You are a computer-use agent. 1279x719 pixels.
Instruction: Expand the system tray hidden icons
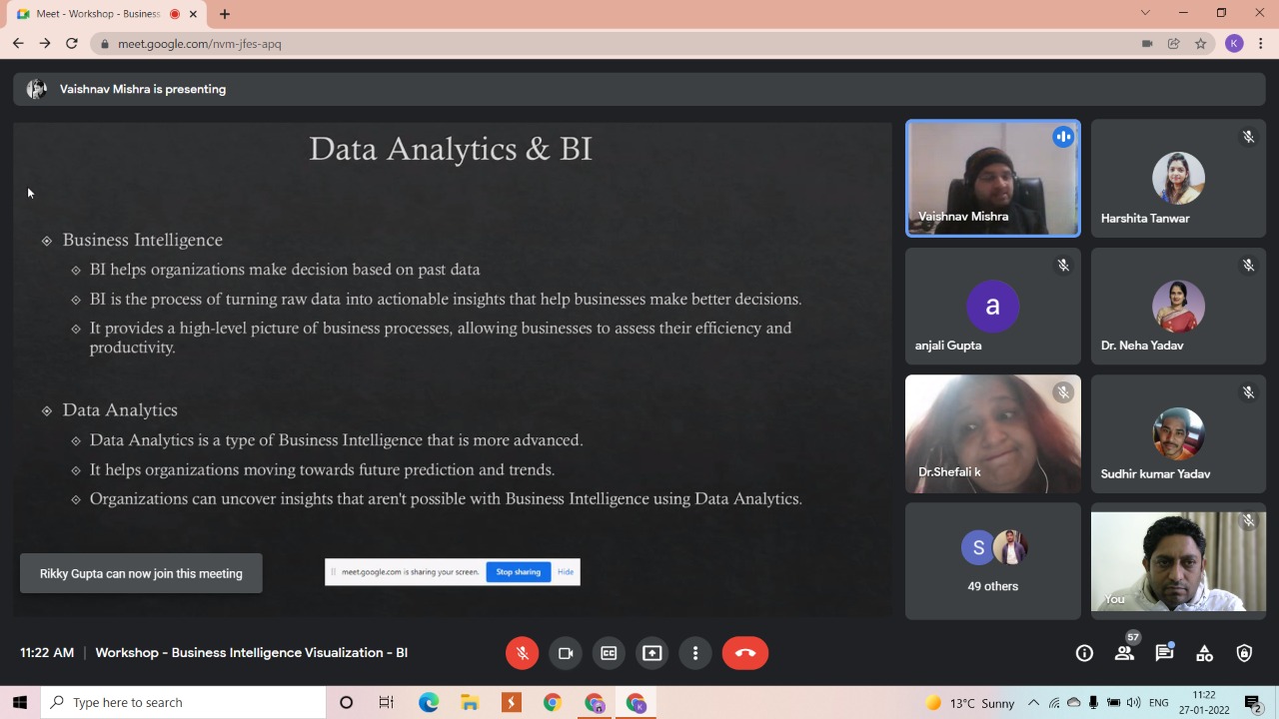[1033, 703]
